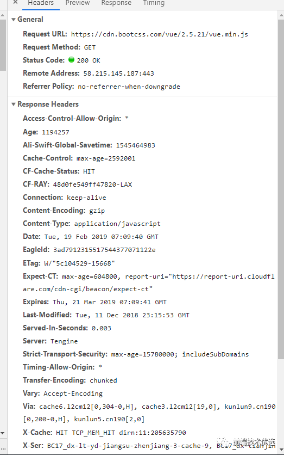Click the right scrollbar up arrow
The image size is (284, 455).
point(281,15)
